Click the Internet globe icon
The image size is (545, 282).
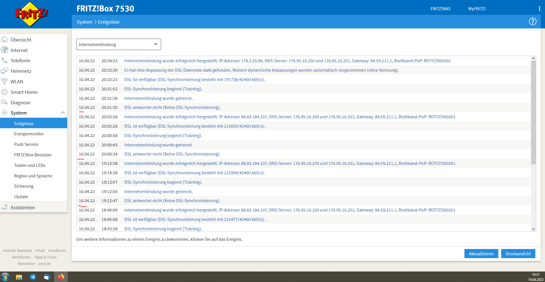5,50
